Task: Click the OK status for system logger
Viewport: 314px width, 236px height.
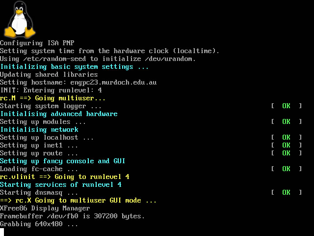Action: (286, 106)
